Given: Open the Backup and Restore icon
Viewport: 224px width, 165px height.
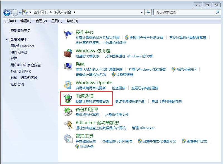Looking at the screenshot, I should (68, 112).
